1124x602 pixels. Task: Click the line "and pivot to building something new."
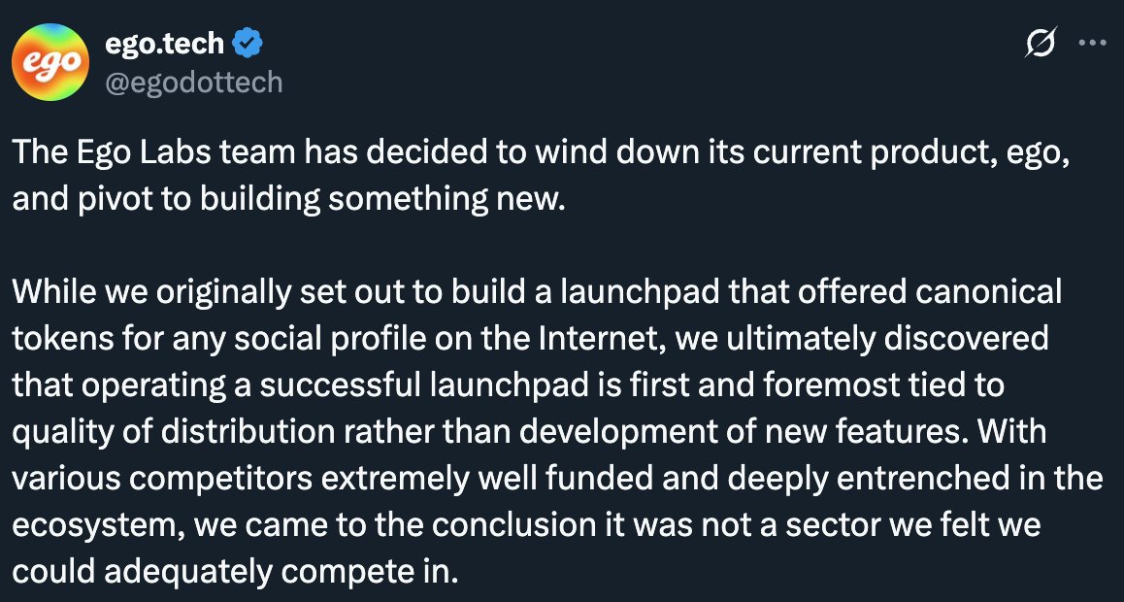[x=287, y=200]
